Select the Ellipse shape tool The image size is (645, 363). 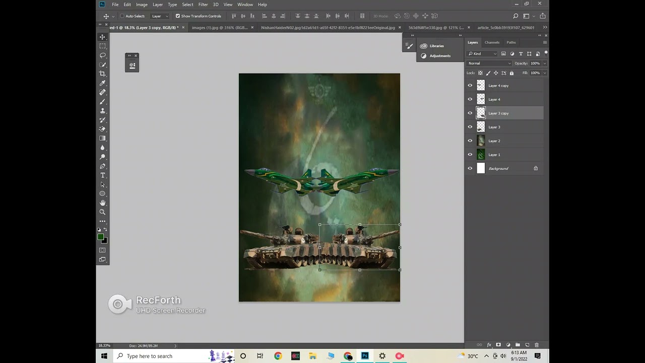click(102, 194)
